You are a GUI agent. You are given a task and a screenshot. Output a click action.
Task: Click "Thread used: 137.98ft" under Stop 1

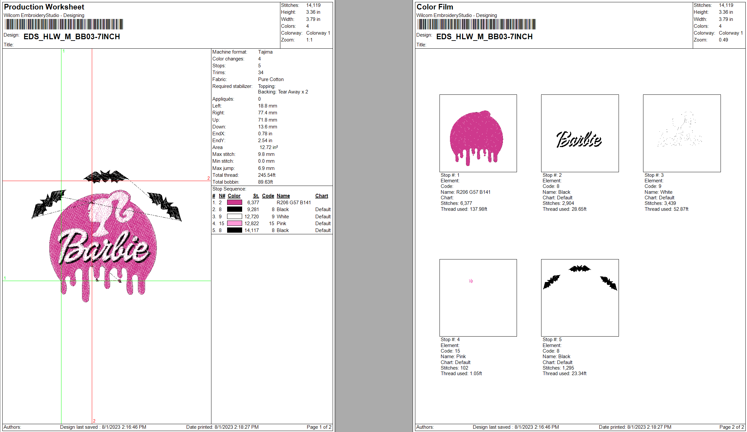point(464,209)
